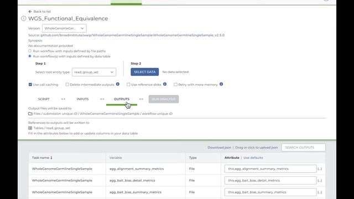Click the SELECT DATA button
The width and height of the screenshot is (354, 199).
click(145, 72)
